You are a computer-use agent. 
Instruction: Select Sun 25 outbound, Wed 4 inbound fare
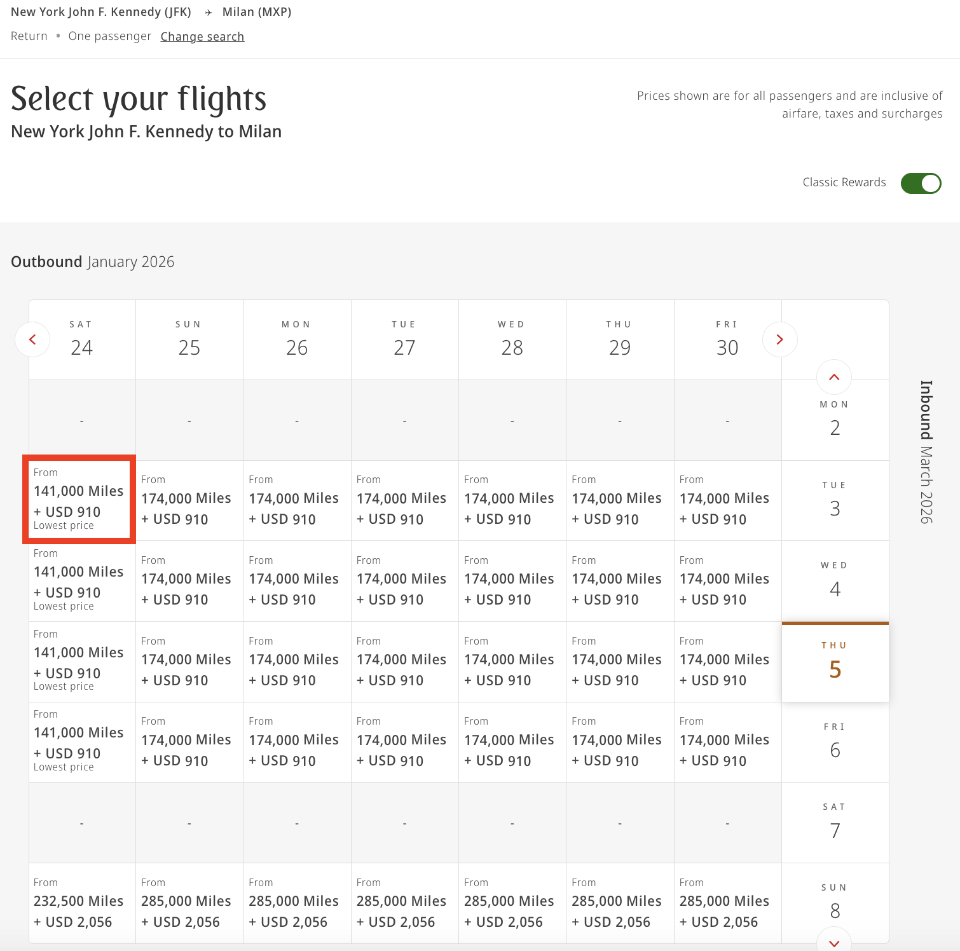tap(189, 581)
